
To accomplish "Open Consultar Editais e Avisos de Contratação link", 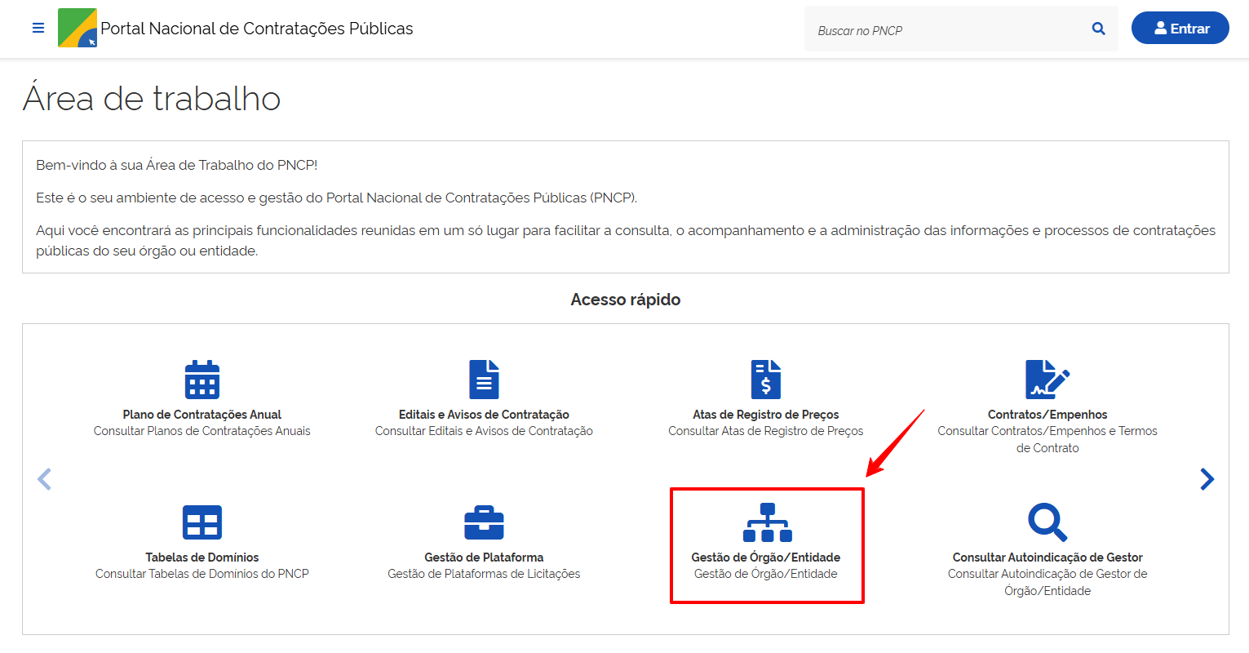I will pos(484,431).
